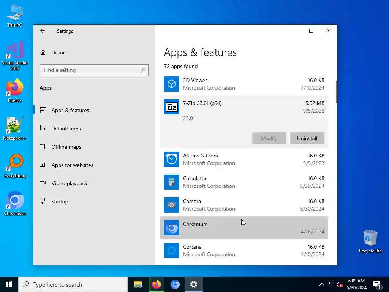This screenshot has width=389, height=292.
Task: Open Everything desktop shortcut
Action: click(15, 166)
